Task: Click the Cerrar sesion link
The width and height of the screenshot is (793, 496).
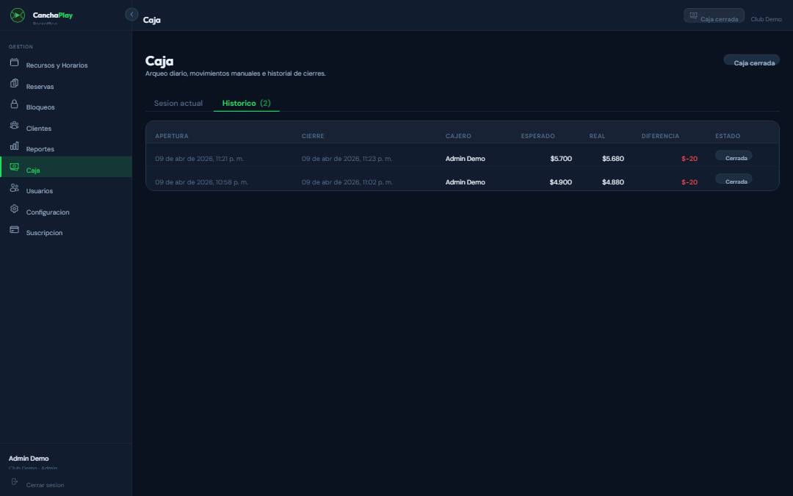Action: tap(45, 485)
